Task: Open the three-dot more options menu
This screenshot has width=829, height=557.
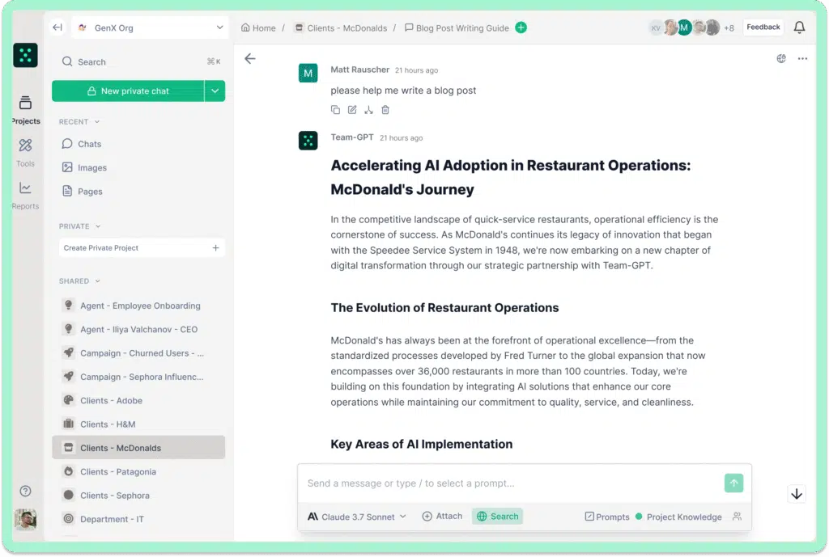Action: (802, 58)
